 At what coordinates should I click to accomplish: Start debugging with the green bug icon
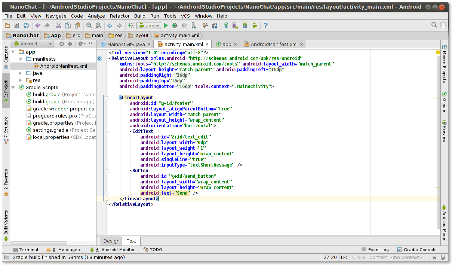click(175, 25)
